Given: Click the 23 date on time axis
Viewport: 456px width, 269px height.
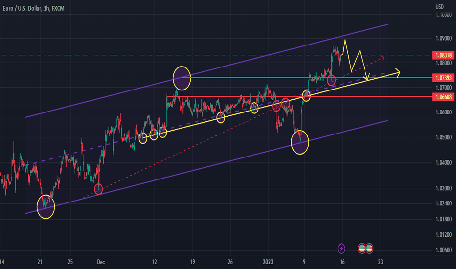Looking at the screenshot, I should click(380, 262).
